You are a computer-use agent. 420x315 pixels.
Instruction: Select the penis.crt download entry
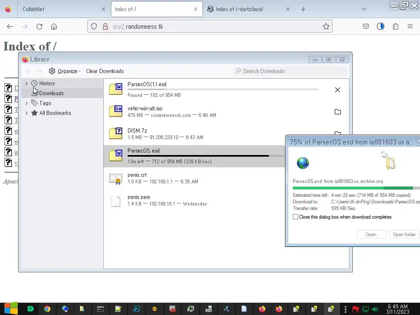pyautogui.click(x=194, y=178)
